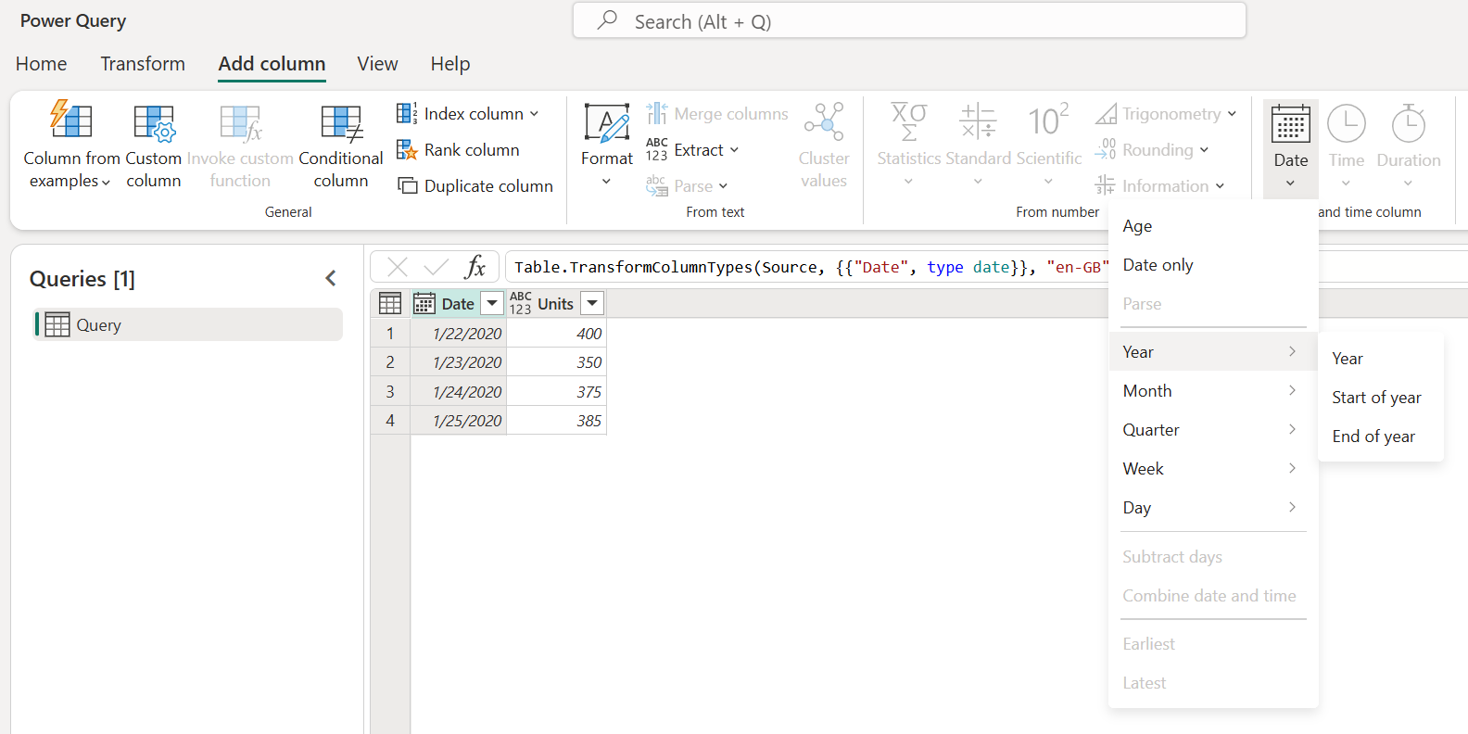Image resolution: width=1468 pixels, height=734 pixels.
Task: Click the Rank column icon
Action: pos(407,150)
